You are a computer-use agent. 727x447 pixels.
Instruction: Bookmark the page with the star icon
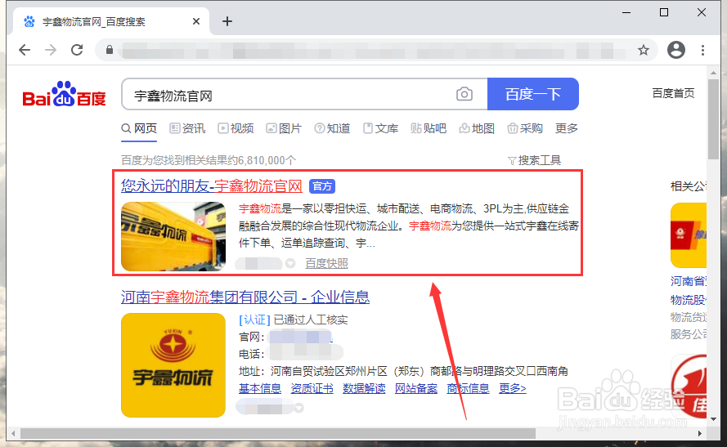click(x=643, y=50)
